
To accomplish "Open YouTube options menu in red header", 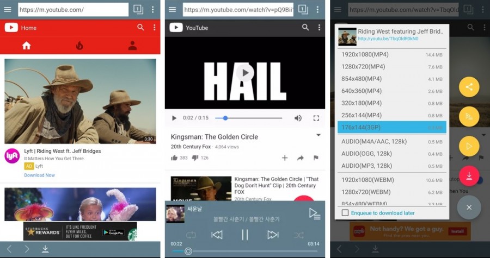I will (155, 27).
